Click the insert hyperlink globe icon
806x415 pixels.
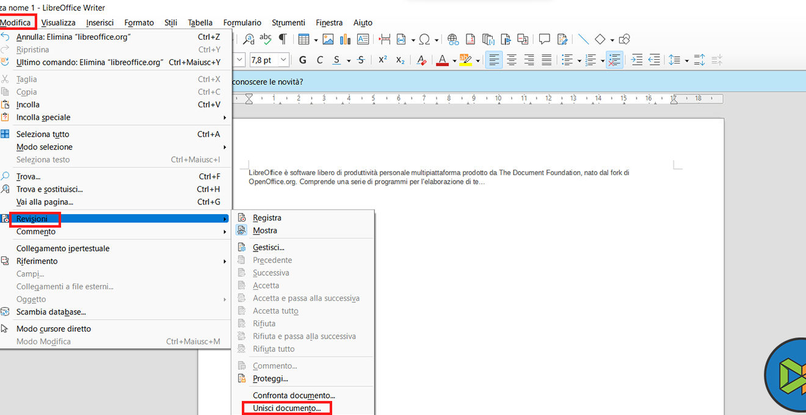pos(452,40)
